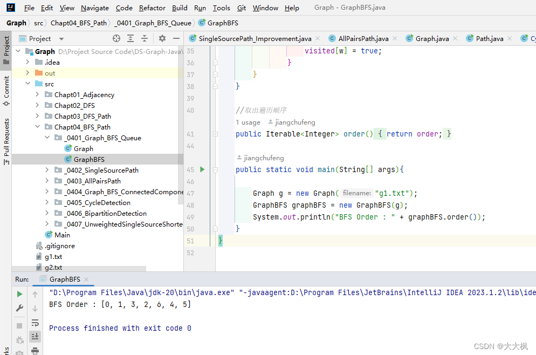536x355 pixels.
Task: Rerun GraphBFS with green play button
Action: coord(19,294)
